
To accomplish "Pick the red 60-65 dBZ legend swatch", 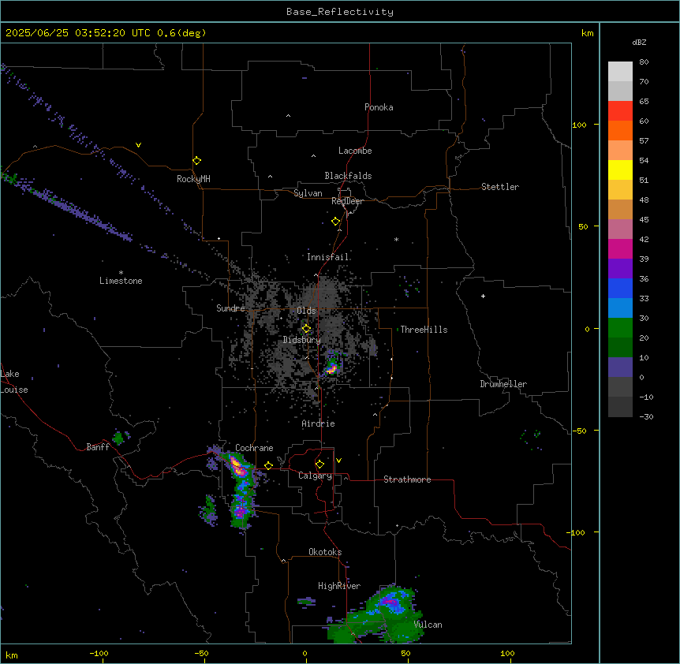I will [620, 111].
